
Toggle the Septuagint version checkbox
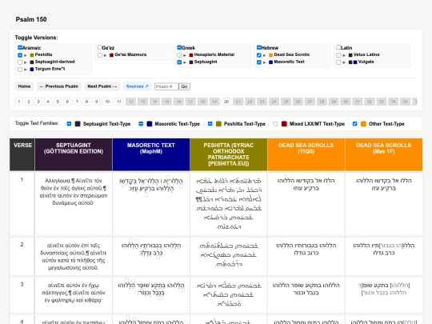(x=179, y=62)
